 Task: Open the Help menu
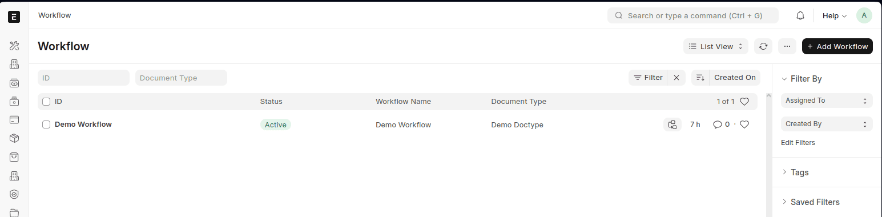(834, 16)
